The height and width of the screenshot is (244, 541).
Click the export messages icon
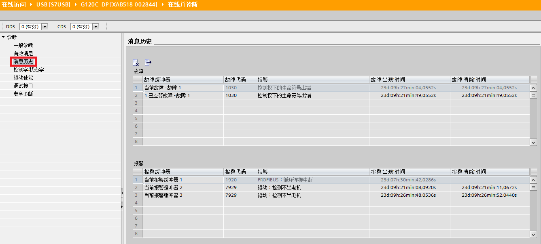tap(148, 63)
